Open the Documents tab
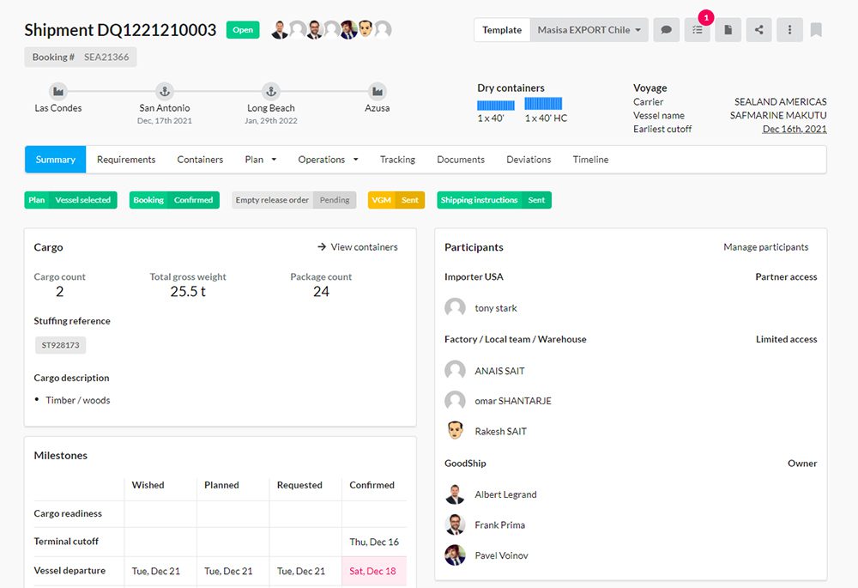This screenshot has width=858, height=588. [x=461, y=160]
